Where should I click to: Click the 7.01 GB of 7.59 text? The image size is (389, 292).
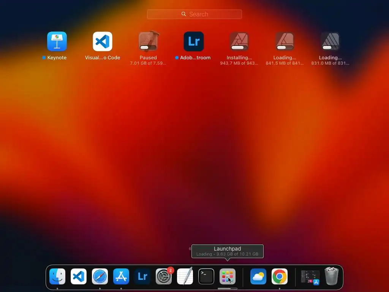(148, 63)
